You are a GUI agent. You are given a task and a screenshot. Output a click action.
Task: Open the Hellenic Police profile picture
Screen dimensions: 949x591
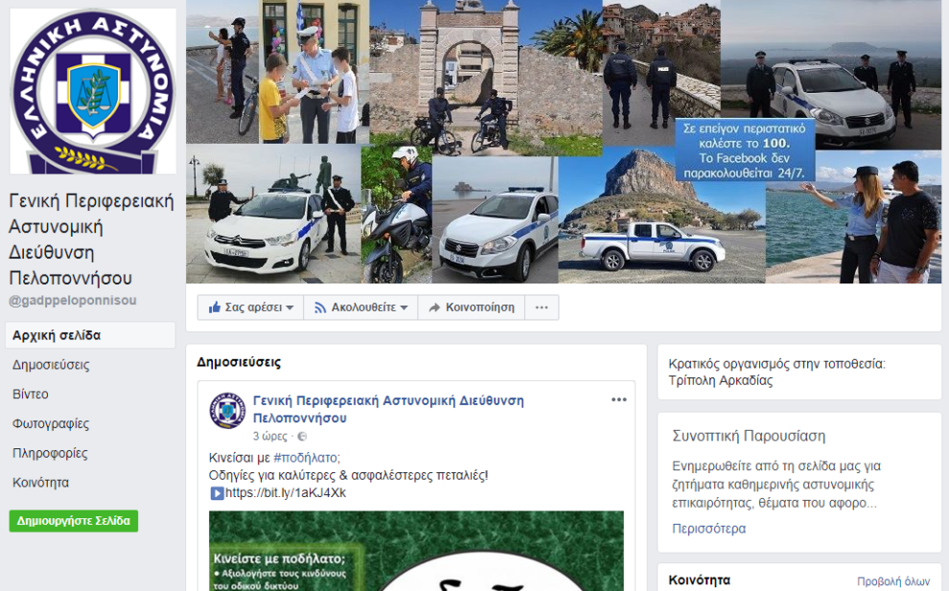click(x=93, y=91)
